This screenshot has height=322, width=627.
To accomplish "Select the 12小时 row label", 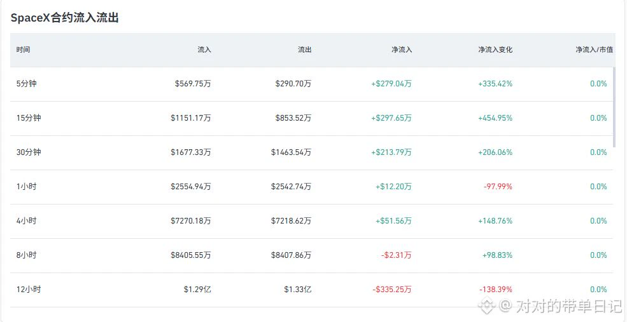I will pos(29,290).
